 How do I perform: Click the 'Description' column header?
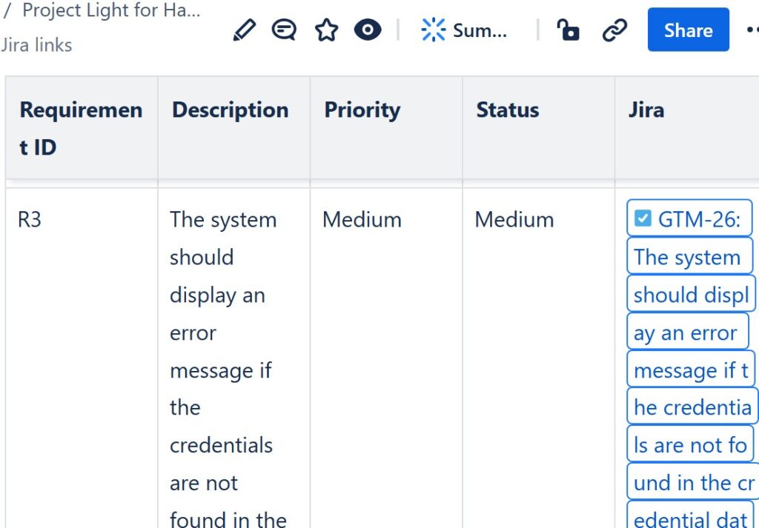coord(233,128)
